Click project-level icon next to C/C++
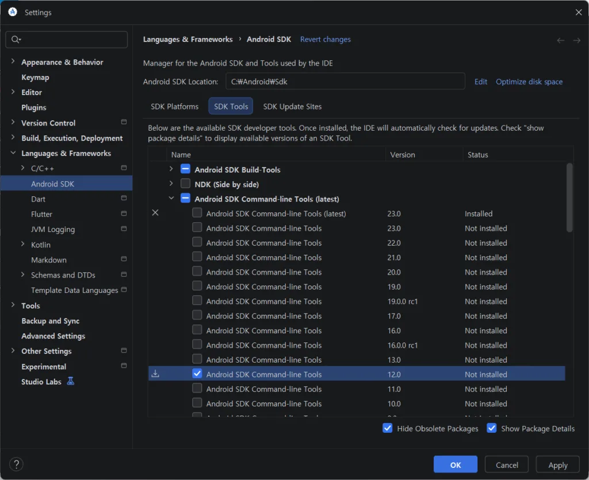 (x=124, y=167)
